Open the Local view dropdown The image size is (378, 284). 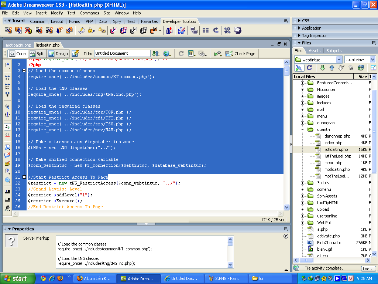click(372, 60)
